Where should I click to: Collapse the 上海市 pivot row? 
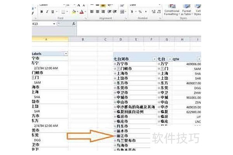click(115, 74)
